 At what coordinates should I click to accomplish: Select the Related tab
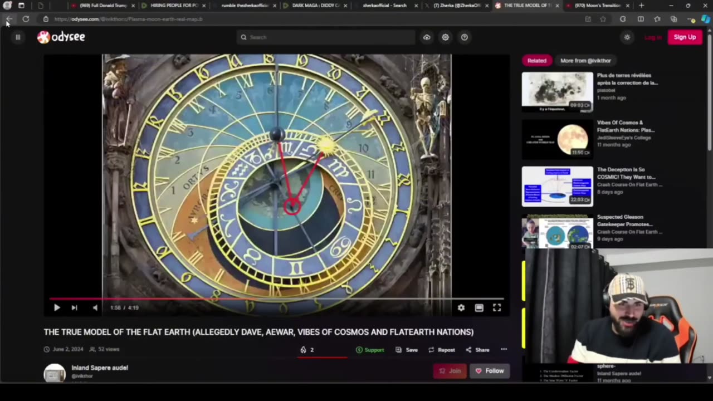click(537, 61)
